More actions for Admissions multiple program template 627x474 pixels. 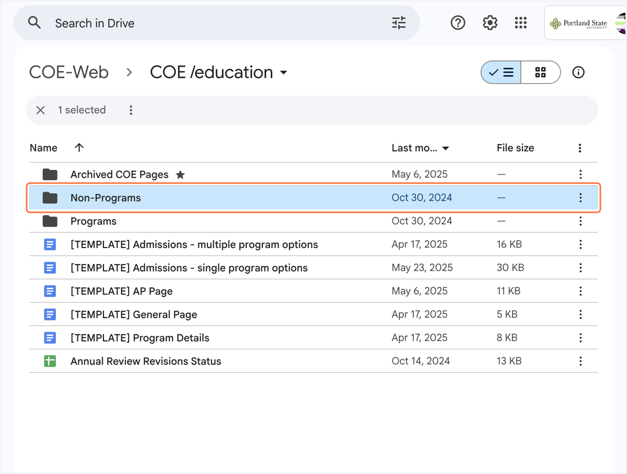coord(580,244)
